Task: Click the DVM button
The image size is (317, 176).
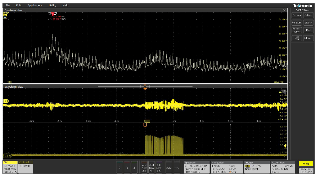Action: [x=169, y=167]
